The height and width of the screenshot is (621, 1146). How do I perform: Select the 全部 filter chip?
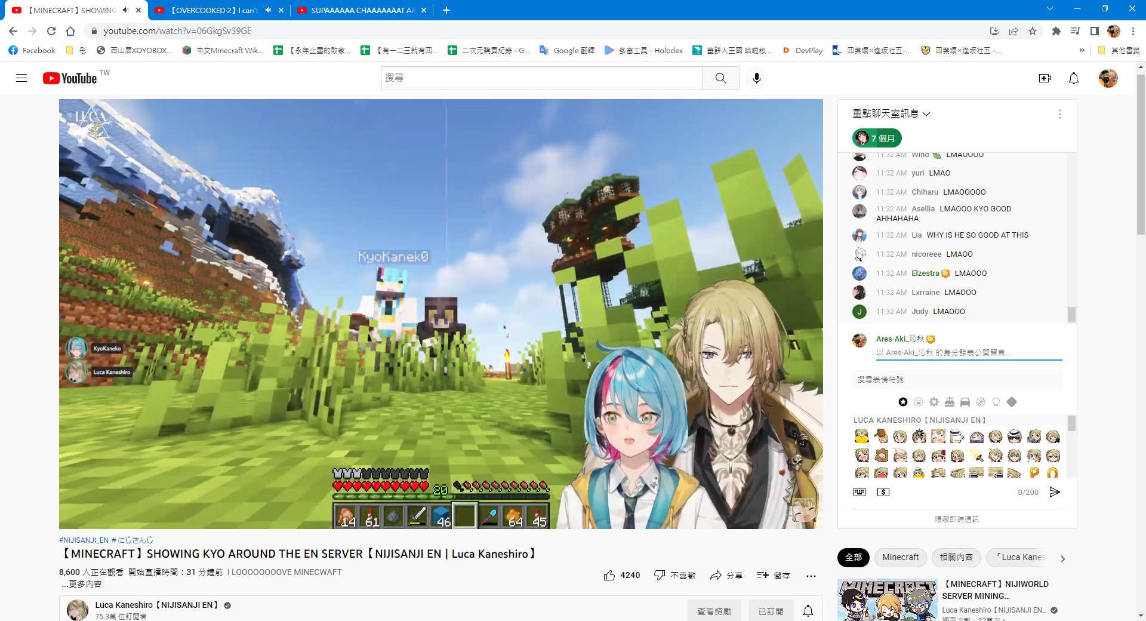[854, 558]
